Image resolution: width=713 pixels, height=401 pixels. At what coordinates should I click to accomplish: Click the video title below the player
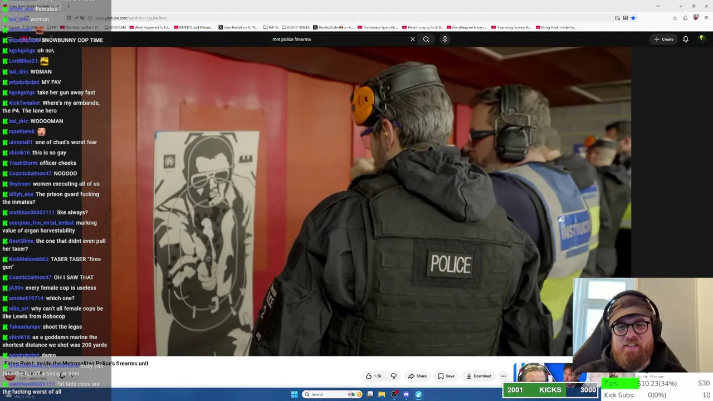[76, 364]
